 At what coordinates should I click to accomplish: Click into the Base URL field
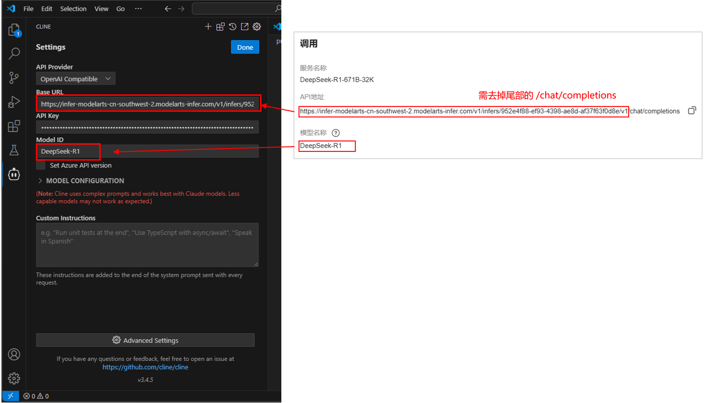coord(147,104)
